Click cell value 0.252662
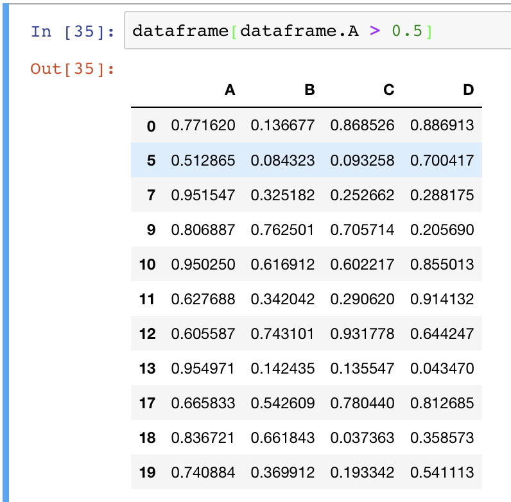511x502 pixels. point(362,195)
